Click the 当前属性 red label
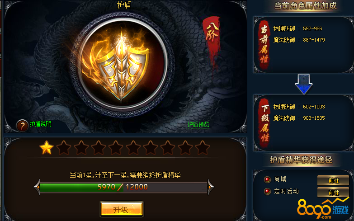The width and height of the screenshot is (354, 221). (264, 44)
